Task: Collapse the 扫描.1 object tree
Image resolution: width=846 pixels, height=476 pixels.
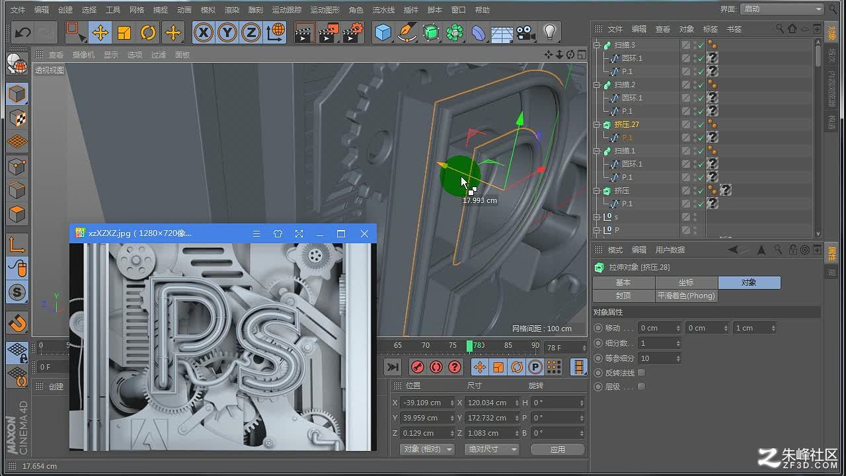Action: [597, 151]
